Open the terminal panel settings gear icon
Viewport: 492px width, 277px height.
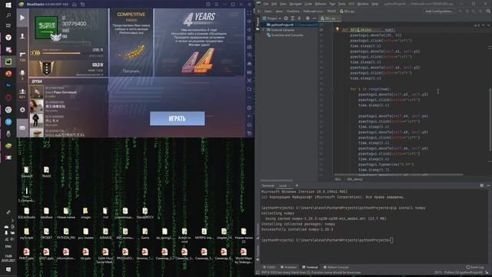click(x=482, y=185)
